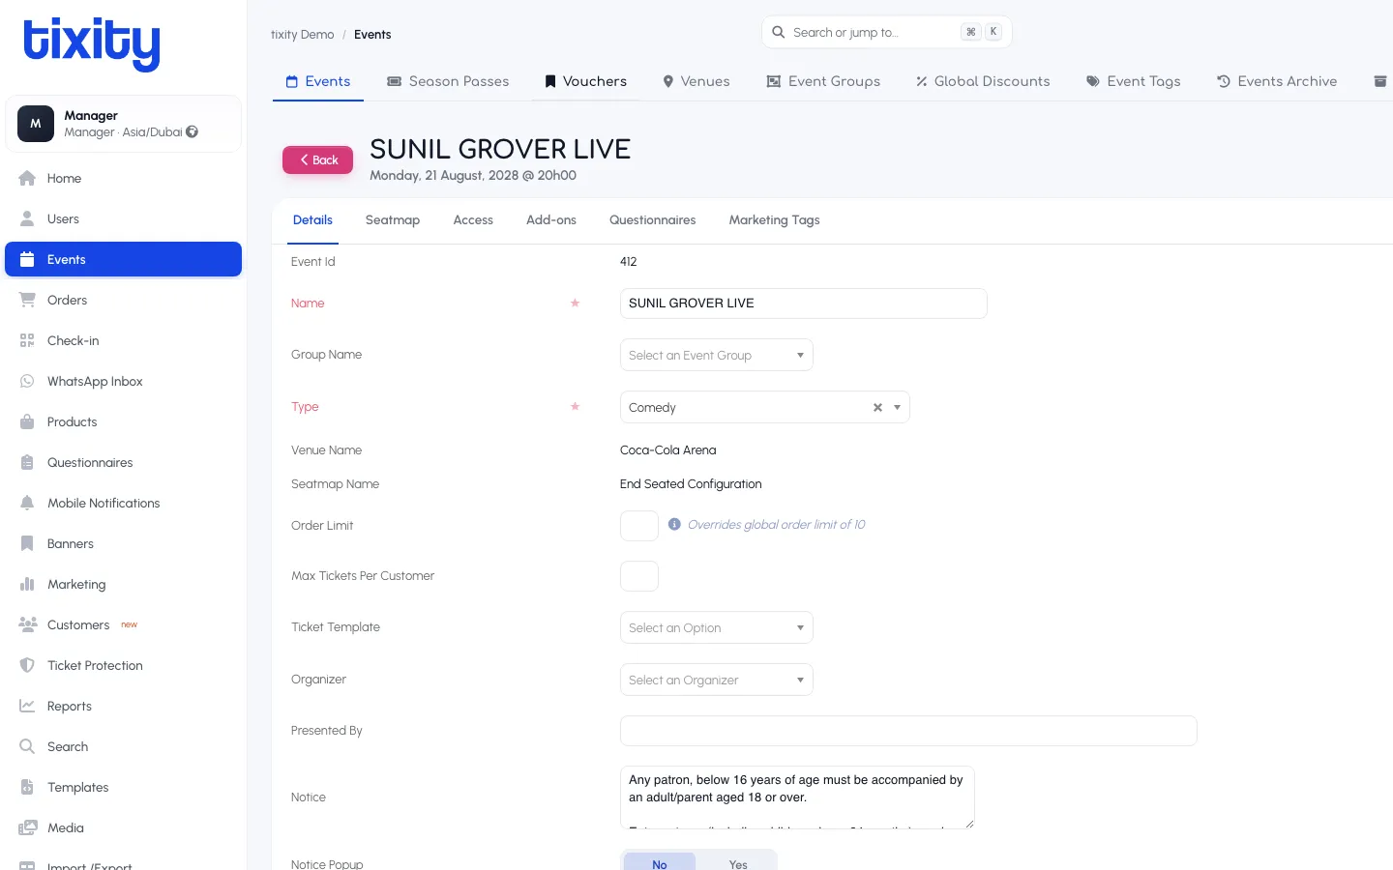1393x870 pixels.
Task: Open Media section
Action: point(123,827)
